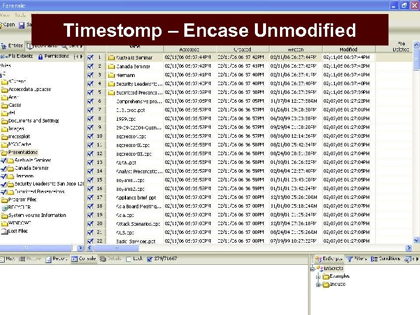The width and height of the screenshot is (420, 315).
Task: Click the RECYCLER recycle bin icon
Action: 5,208
